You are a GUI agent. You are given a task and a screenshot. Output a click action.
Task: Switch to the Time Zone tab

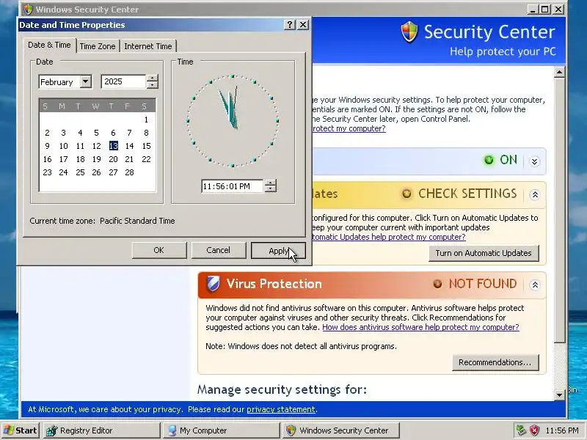click(98, 46)
